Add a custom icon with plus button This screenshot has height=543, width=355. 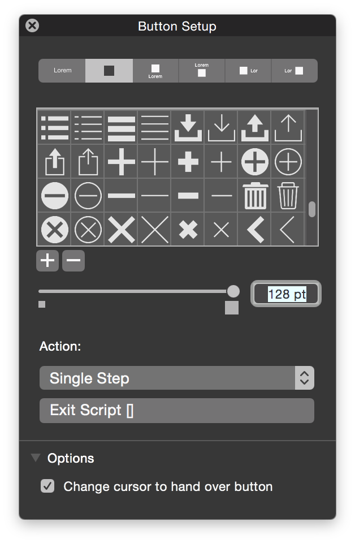coord(47,260)
